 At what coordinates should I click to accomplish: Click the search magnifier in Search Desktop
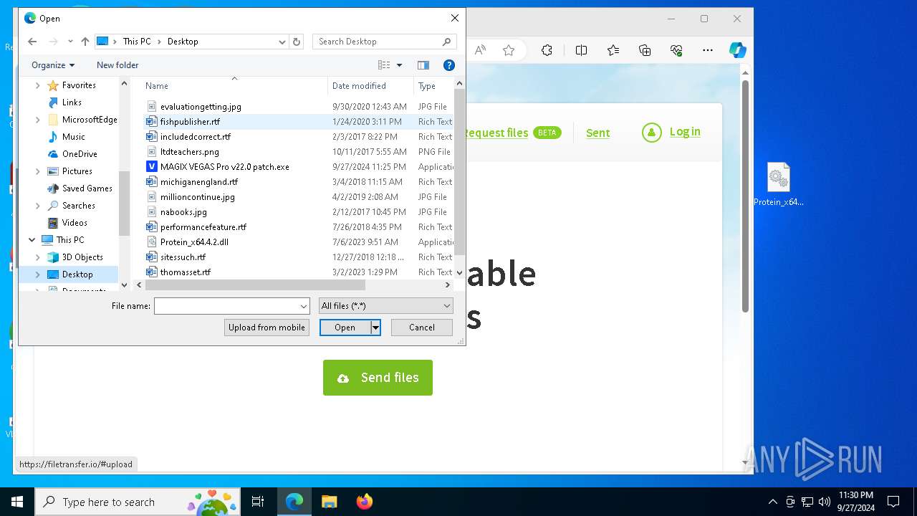point(446,42)
